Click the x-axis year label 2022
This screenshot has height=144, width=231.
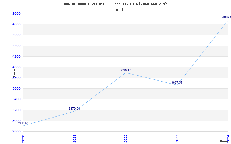point(126,139)
